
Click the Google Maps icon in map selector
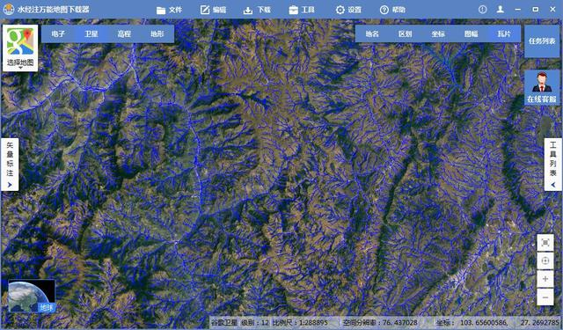point(20,42)
